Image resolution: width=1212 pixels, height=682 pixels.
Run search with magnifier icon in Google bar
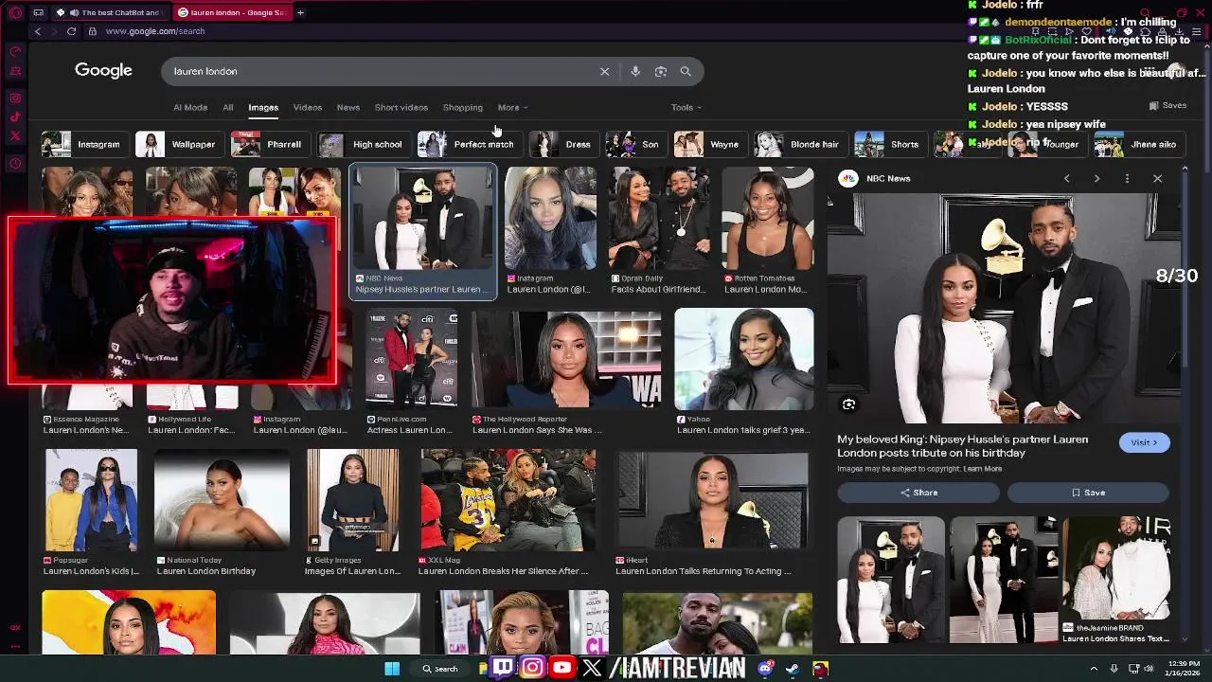point(686,71)
